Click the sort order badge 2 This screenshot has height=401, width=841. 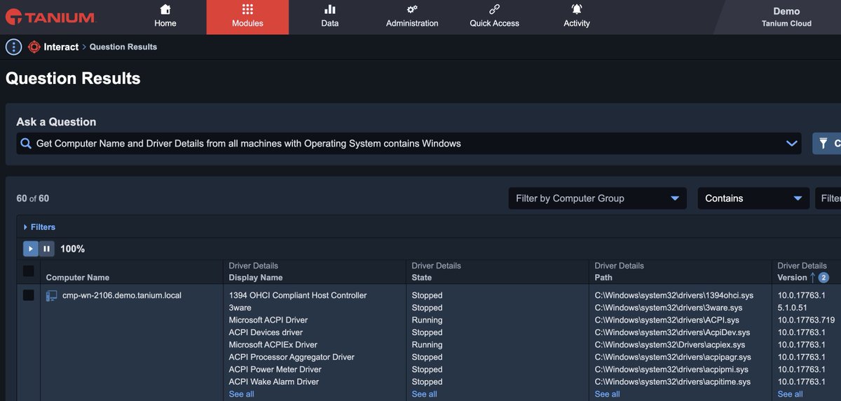[823, 278]
